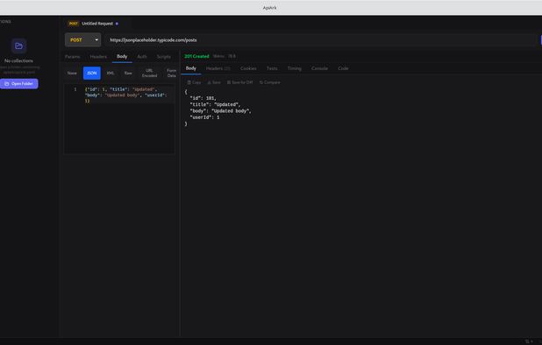
Task: Open the response Timing tab
Action: tap(295, 68)
